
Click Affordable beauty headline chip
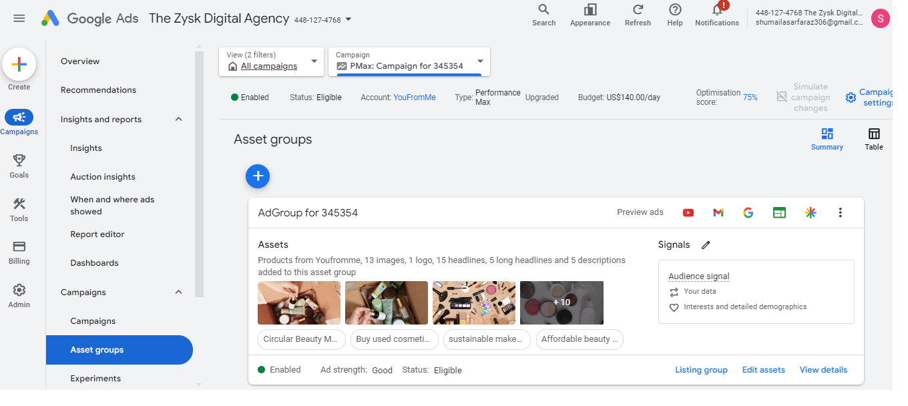point(580,339)
